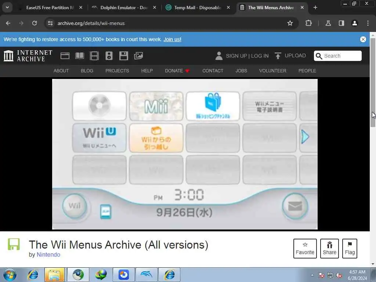Screen dimensions: 376x282
Task: Dismiss the blue court announcement banner
Action: (363, 39)
